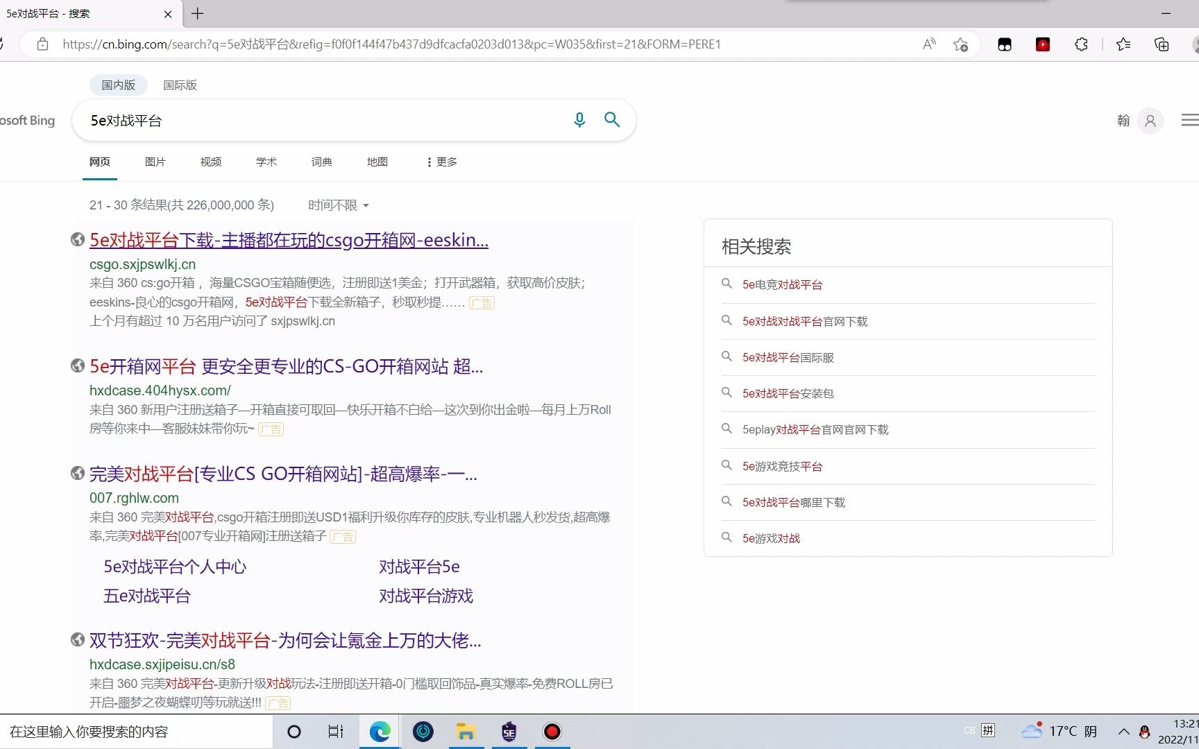Open the teal circular app on taskbar

(423, 732)
